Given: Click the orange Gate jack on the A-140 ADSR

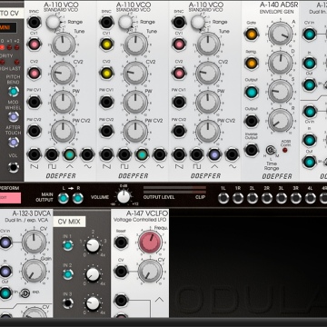Looking at the screenshot, I should (252, 35).
